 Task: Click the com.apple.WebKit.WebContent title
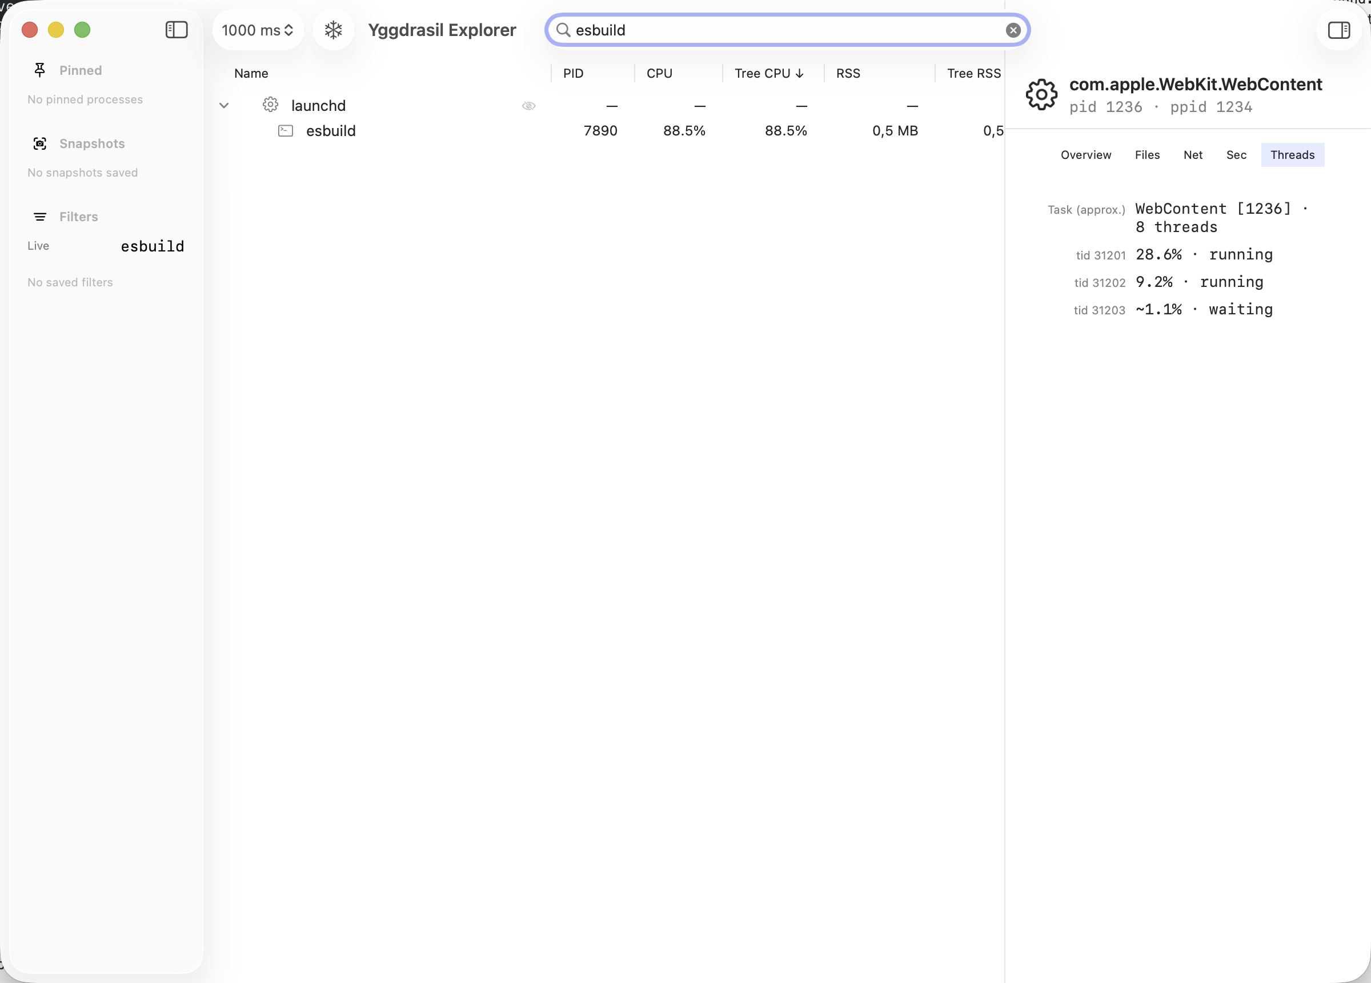click(x=1195, y=84)
